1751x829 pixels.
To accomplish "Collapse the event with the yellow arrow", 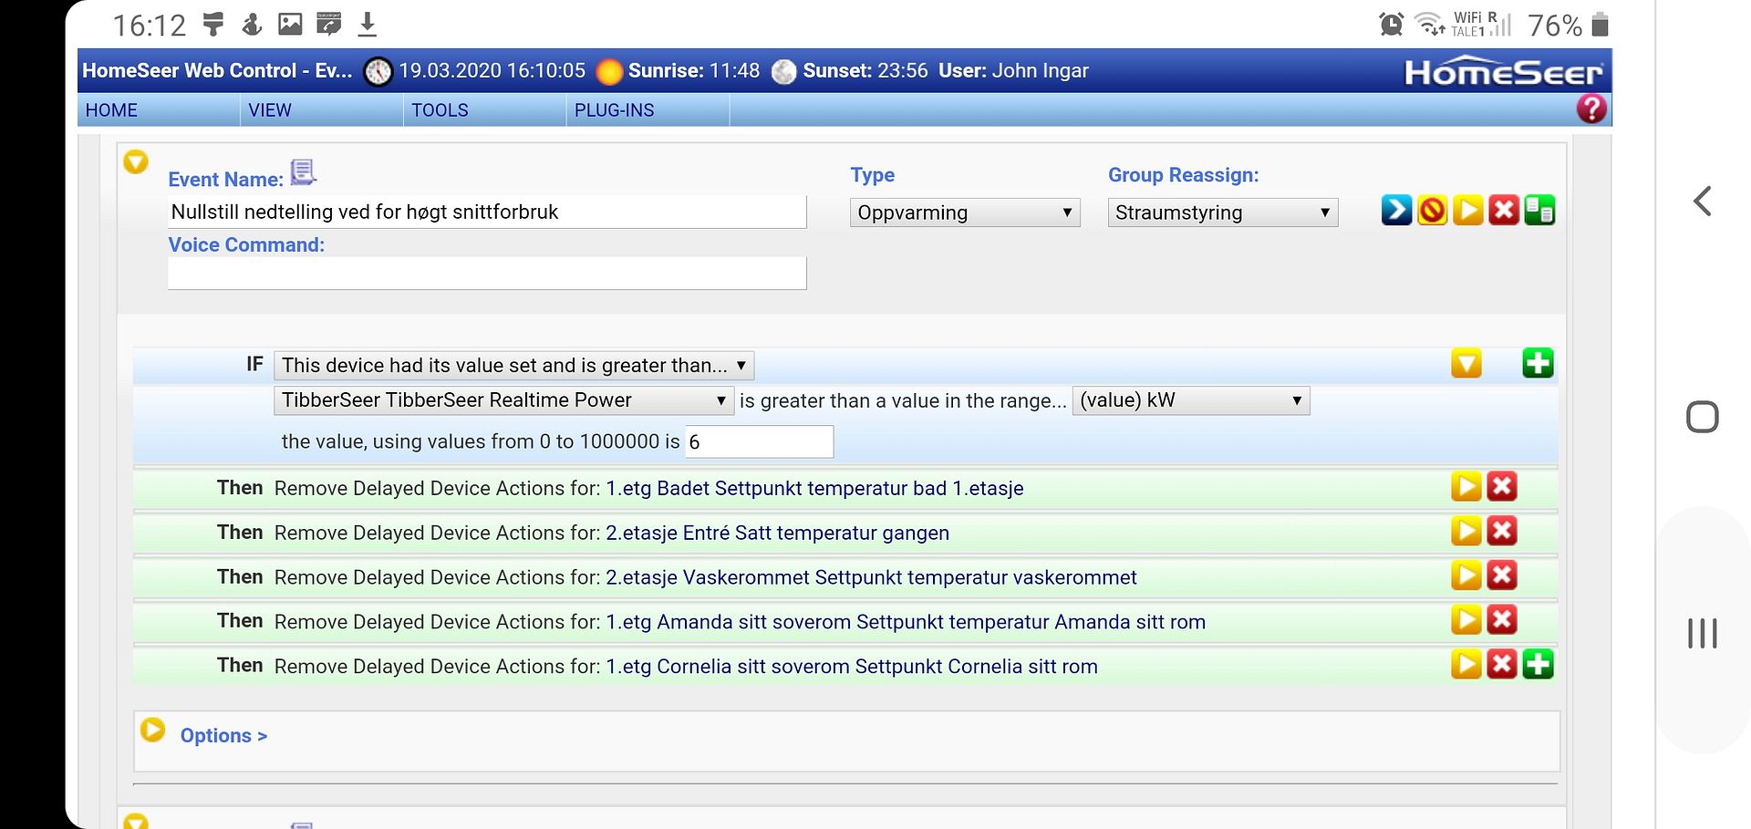I will 136,161.
